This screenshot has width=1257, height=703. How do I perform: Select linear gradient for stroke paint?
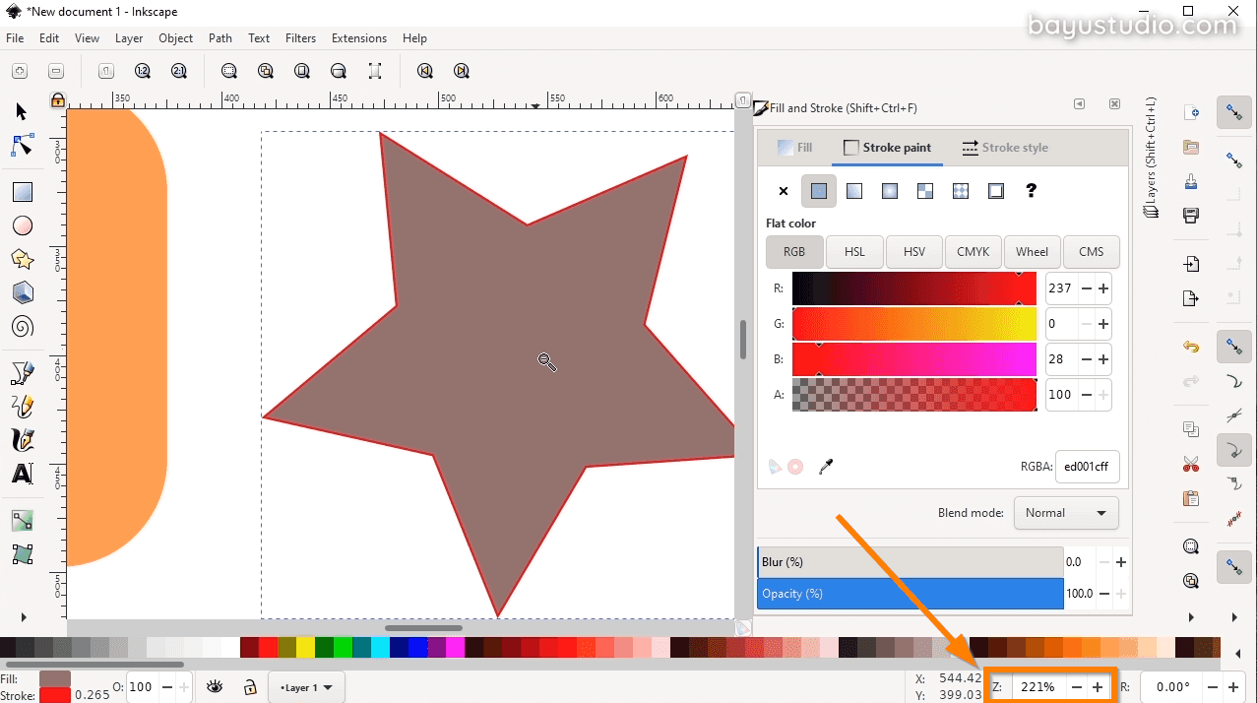853,190
